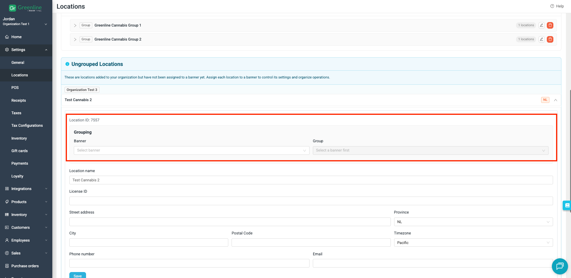This screenshot has height=278, width=571.
Task: Click the Help question mark icon
Action: [x=552, y=6]
